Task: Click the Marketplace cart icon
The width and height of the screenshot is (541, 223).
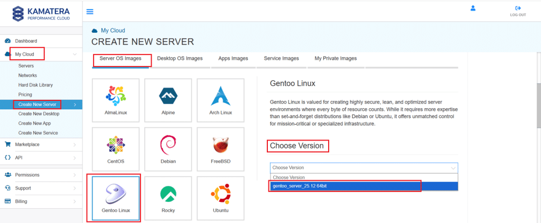Action: tap(7, 145)
